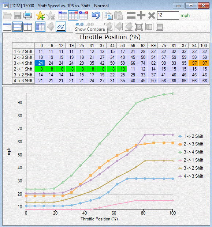Paste values using clipboard icon
Viewport: 212px width, 227px height.
(119, 15)
